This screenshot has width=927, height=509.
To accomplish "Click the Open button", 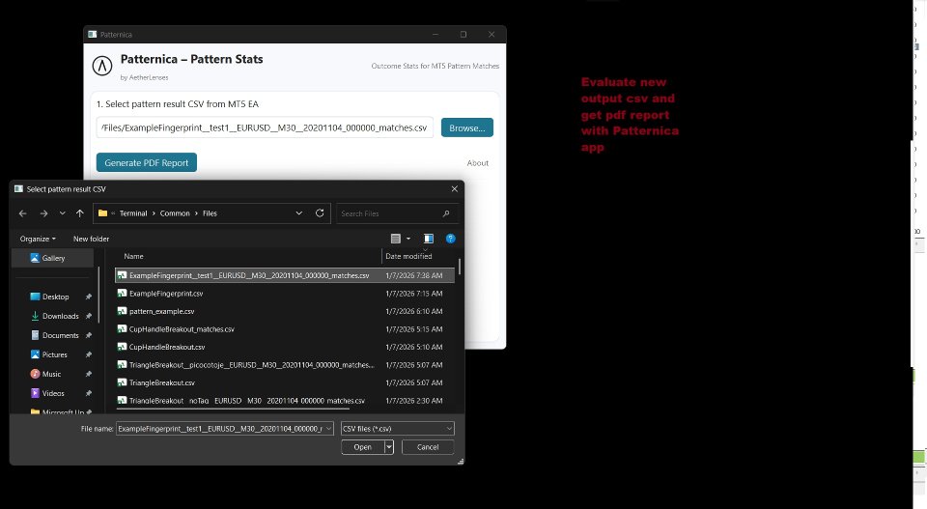I will tap(362, 447).
